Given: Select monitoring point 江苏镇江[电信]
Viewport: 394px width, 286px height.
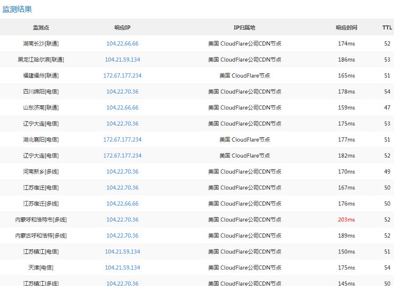Looking at the screenshot, I should (41, 252).
